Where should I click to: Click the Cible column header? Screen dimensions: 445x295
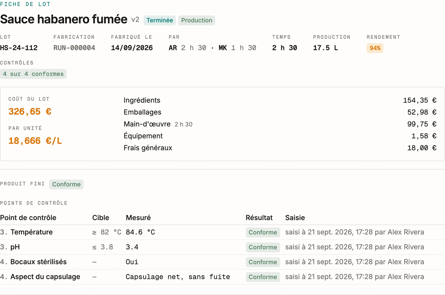pos(101,218)
